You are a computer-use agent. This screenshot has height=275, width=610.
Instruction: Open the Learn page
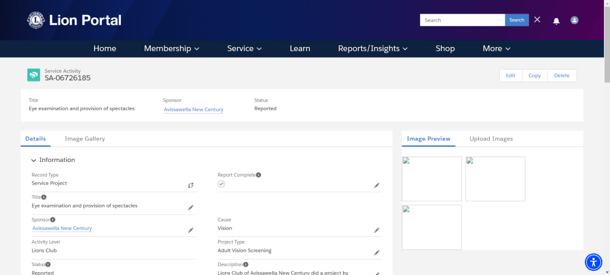coord(300,49)
